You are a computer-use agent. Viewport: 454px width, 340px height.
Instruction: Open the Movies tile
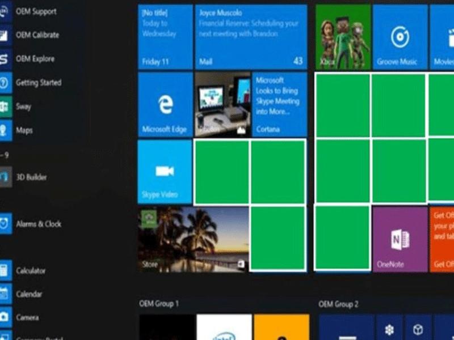point(442,37)
